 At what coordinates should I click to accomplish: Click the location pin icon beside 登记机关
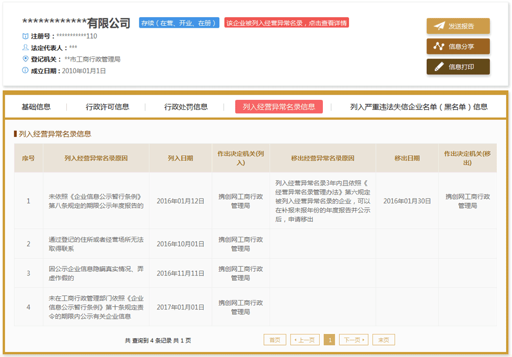pyautogui.click(x=21, y=59)
